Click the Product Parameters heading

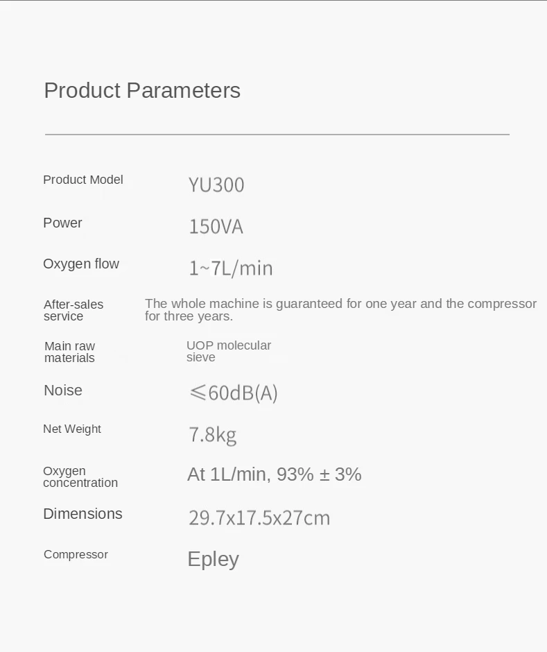pyautogui.click(x=142, y=90)
